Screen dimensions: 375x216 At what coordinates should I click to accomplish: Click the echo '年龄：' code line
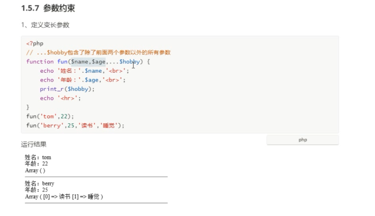tap(83, 80)
